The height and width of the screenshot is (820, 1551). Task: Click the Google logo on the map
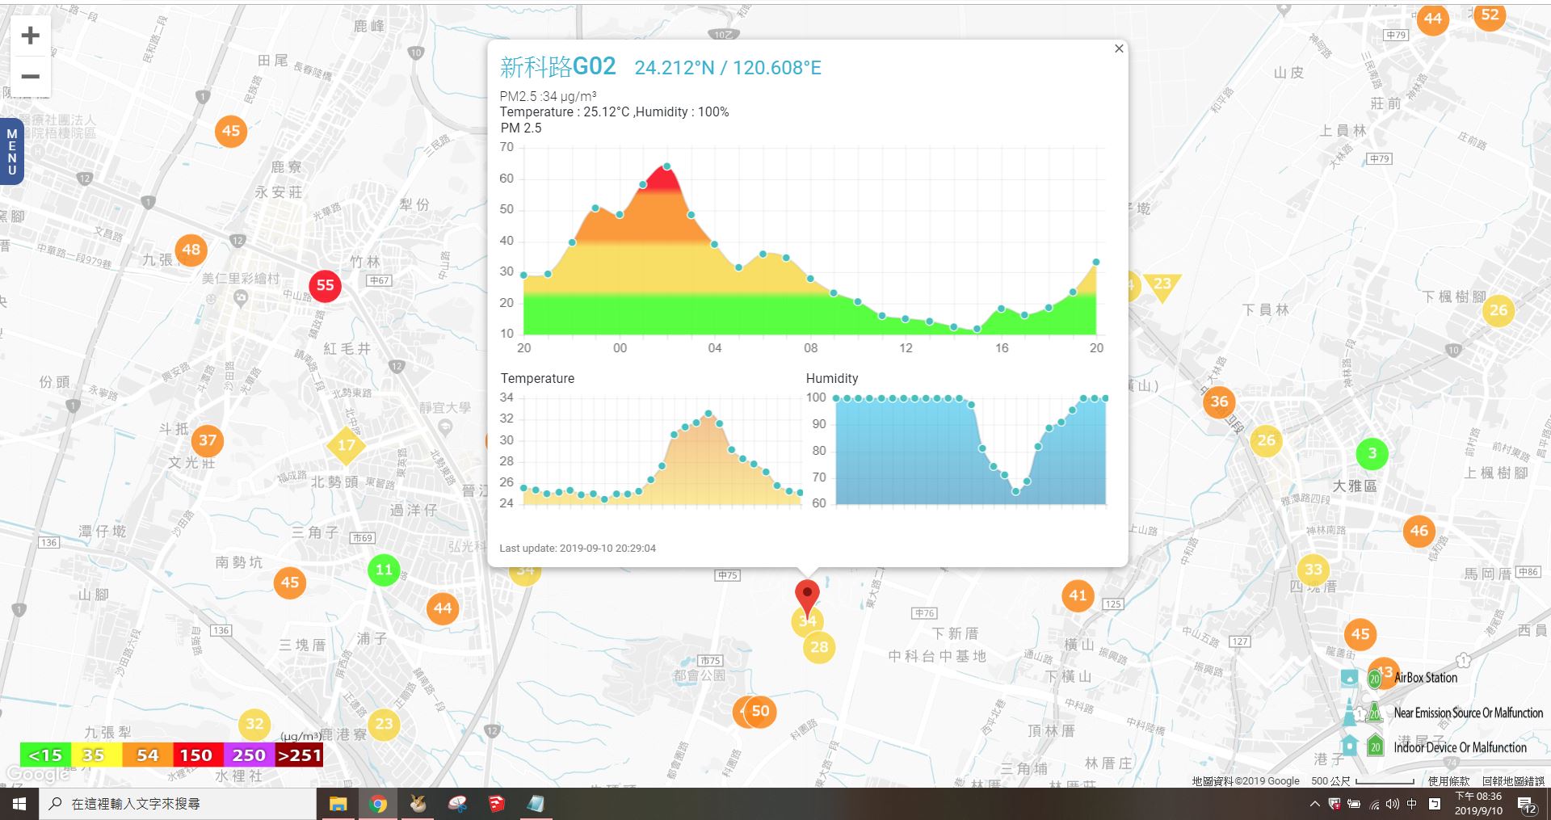coord(37,775)
